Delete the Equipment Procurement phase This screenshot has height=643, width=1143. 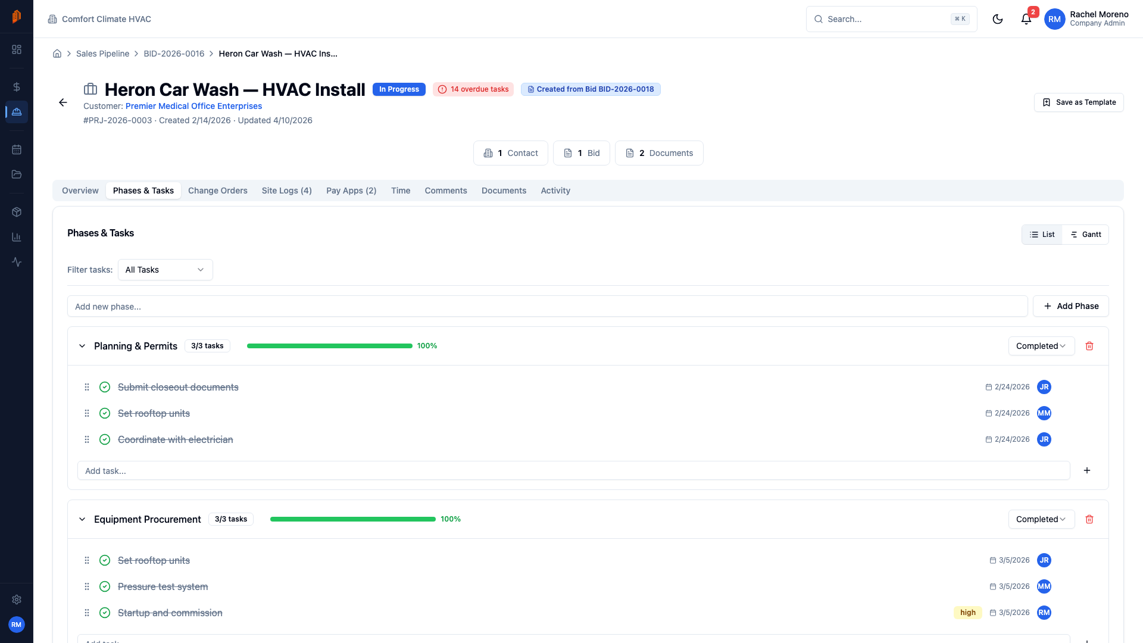click(1089, 519)
